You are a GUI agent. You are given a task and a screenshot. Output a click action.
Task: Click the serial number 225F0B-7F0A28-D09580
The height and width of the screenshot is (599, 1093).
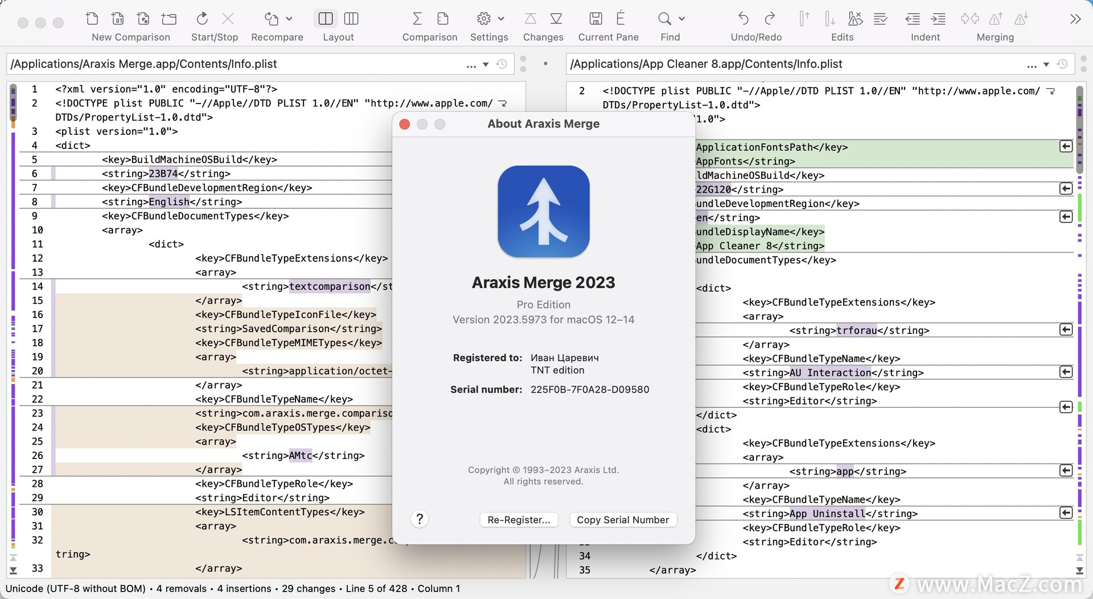590,390
